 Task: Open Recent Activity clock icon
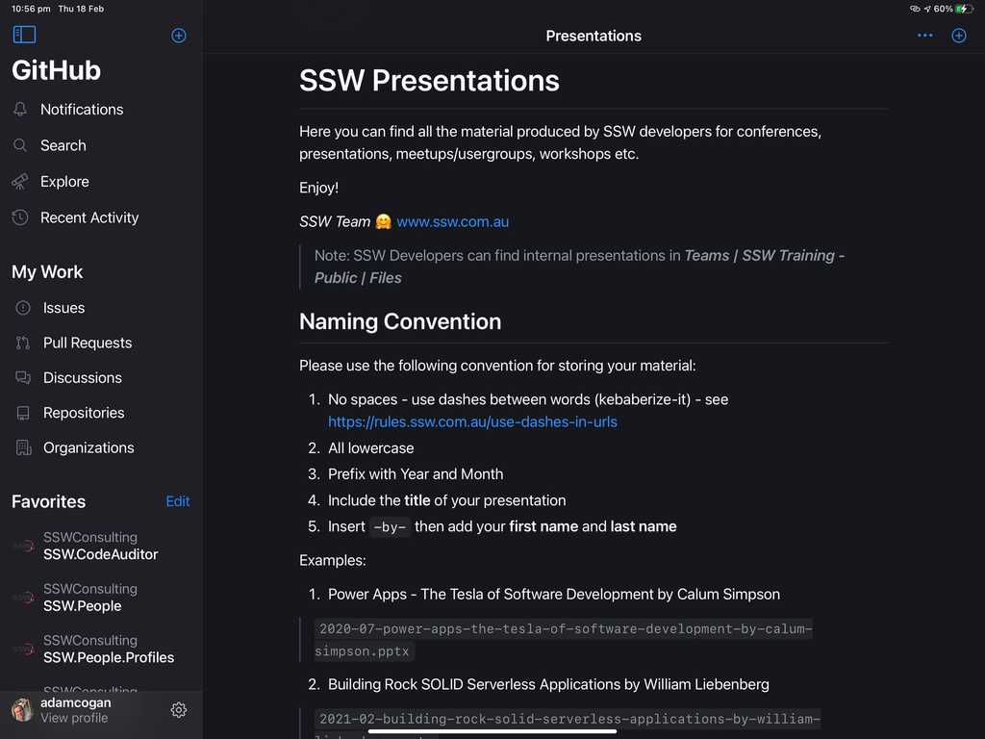click(x=21, y=217)
